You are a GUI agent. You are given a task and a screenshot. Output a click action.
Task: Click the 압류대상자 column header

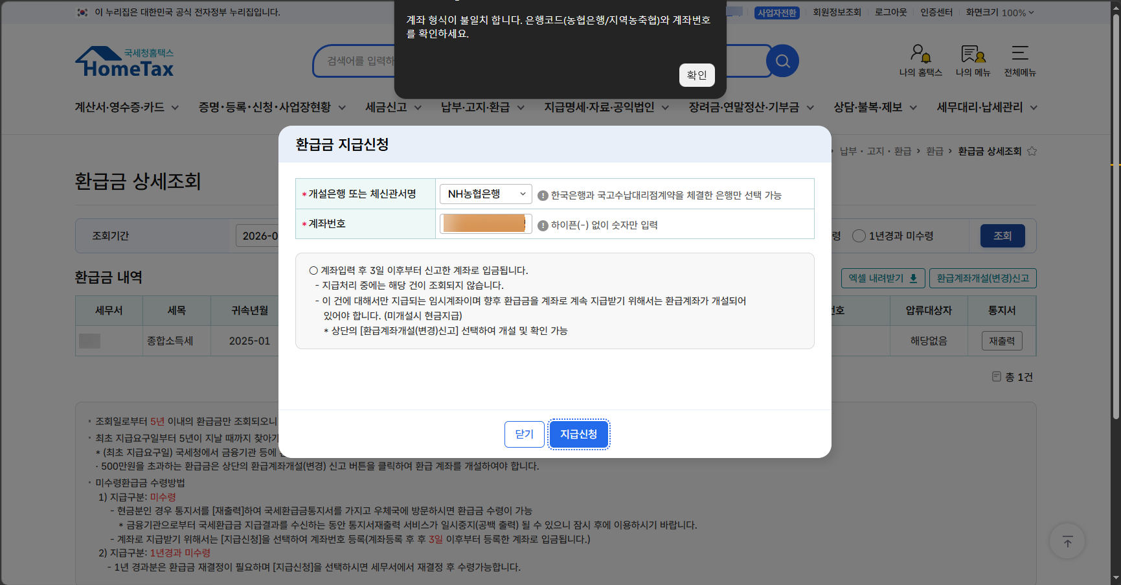929,310
